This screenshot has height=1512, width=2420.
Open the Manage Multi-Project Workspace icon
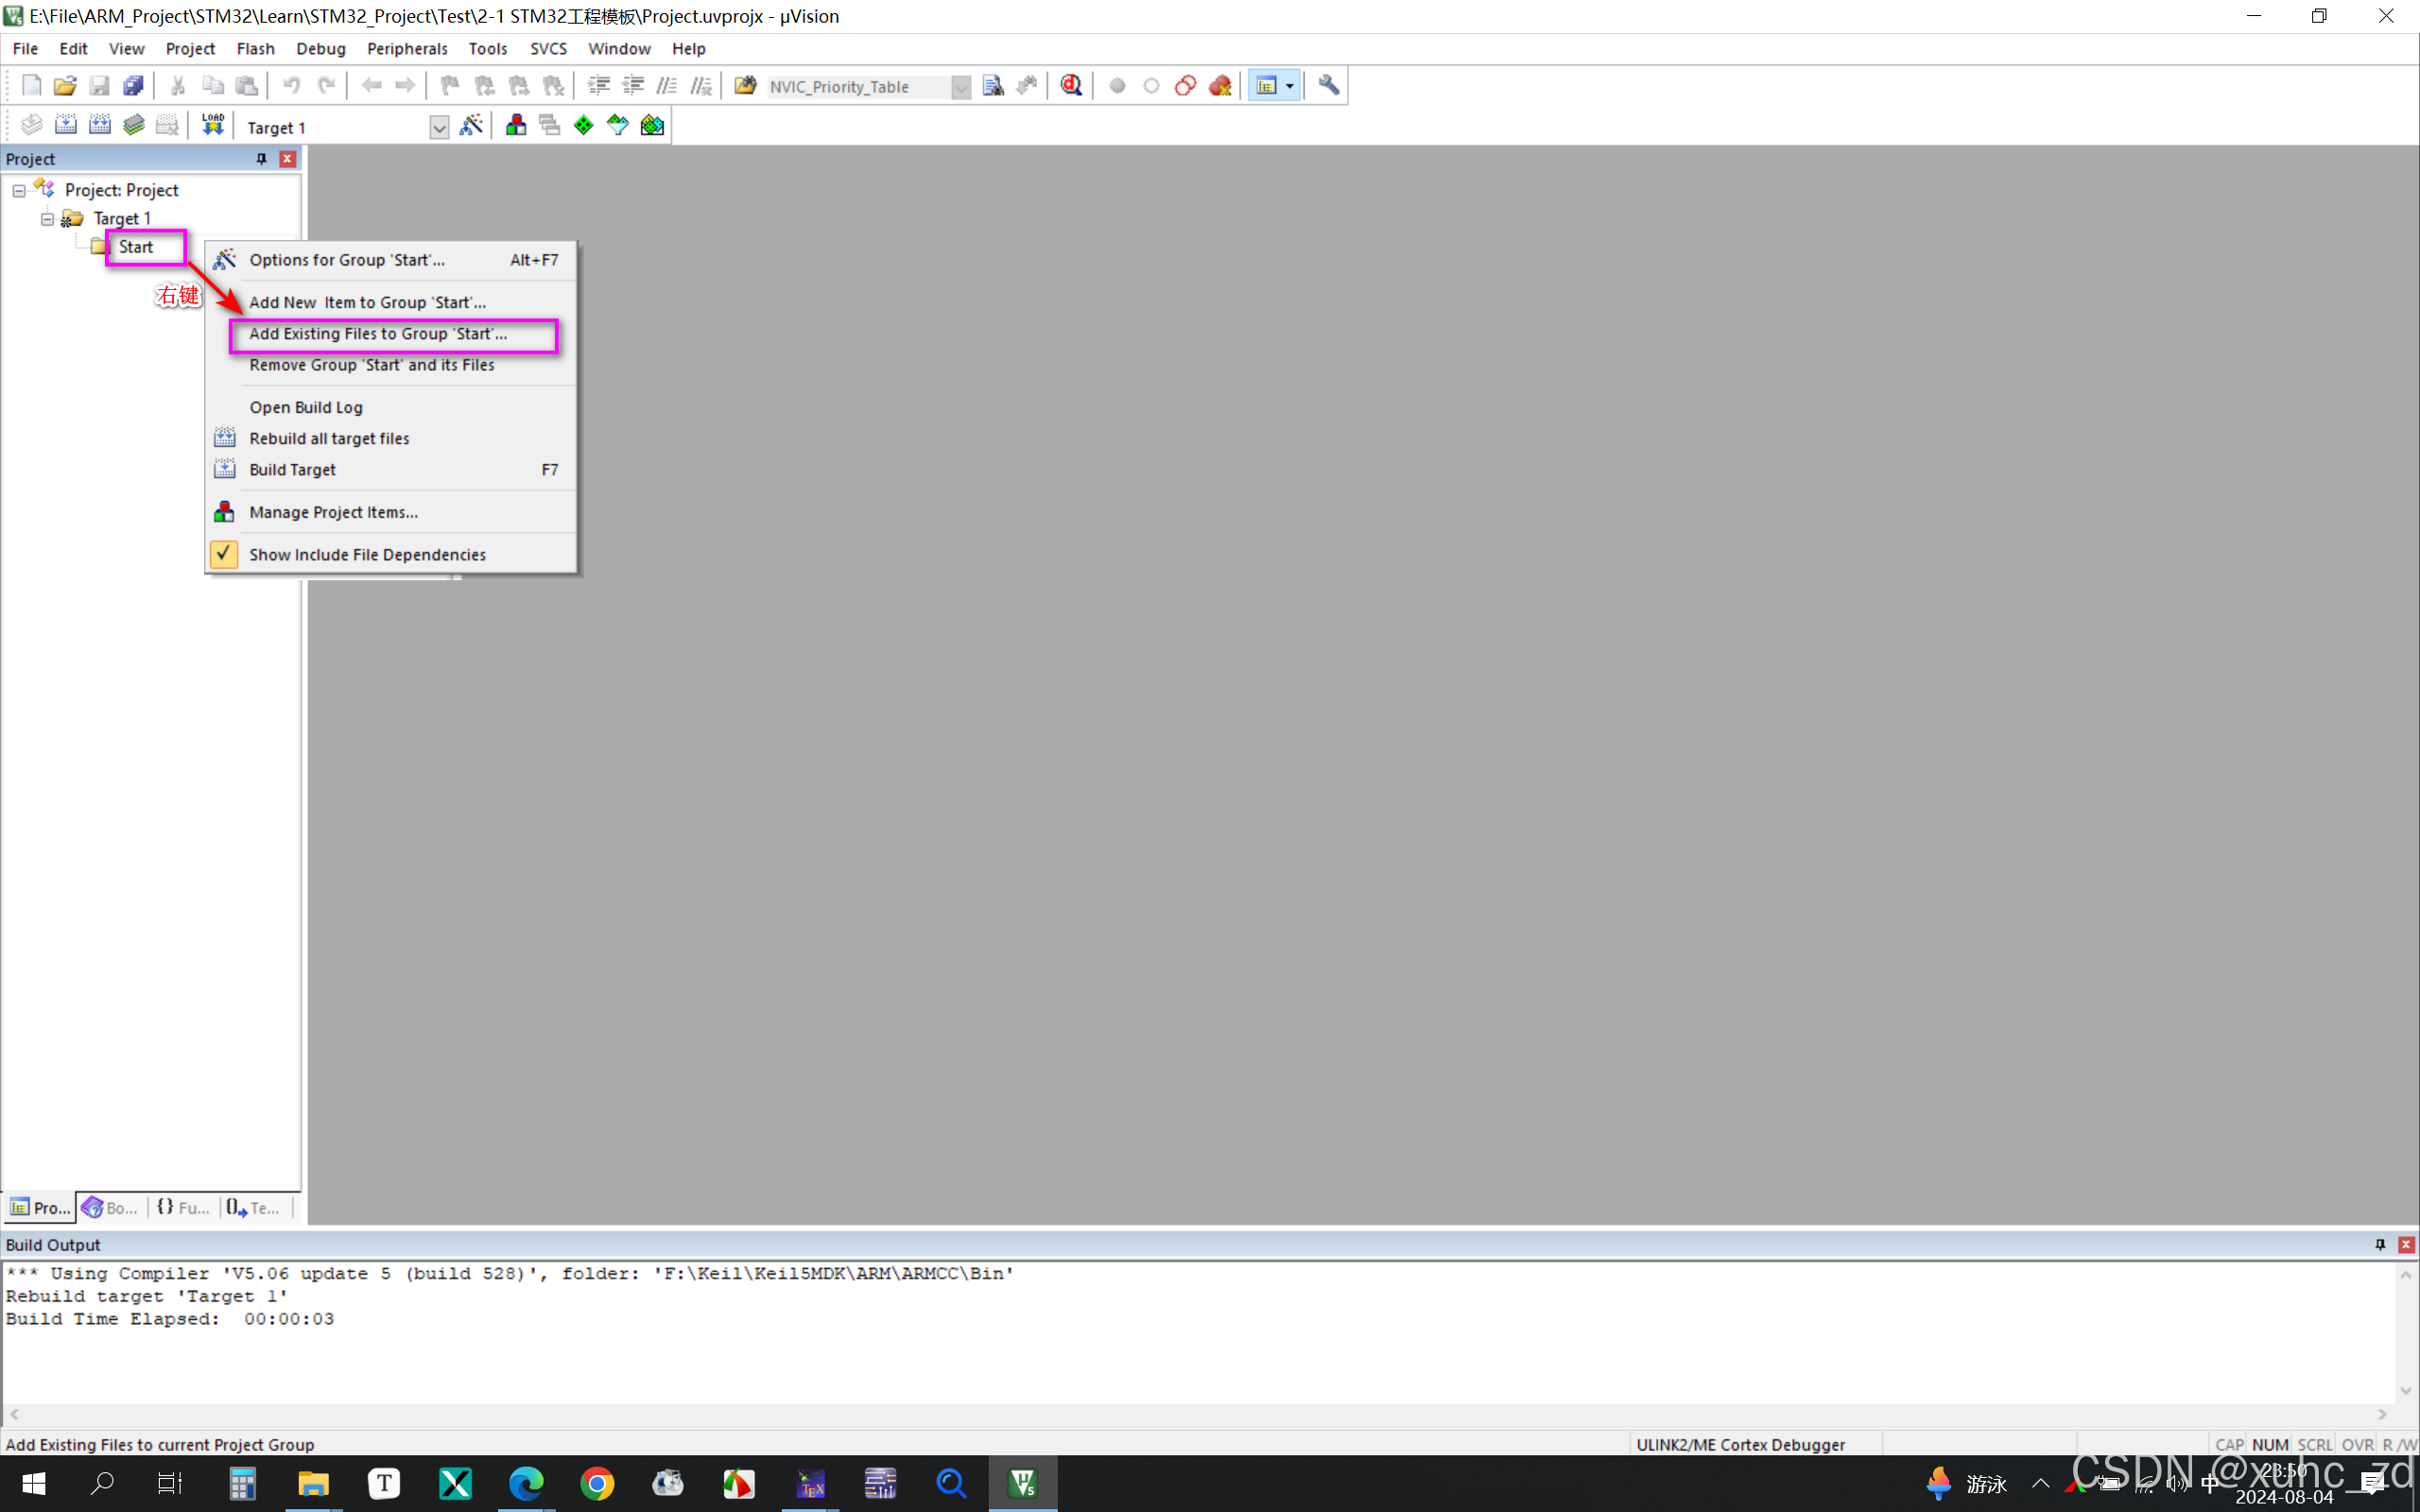550,125
